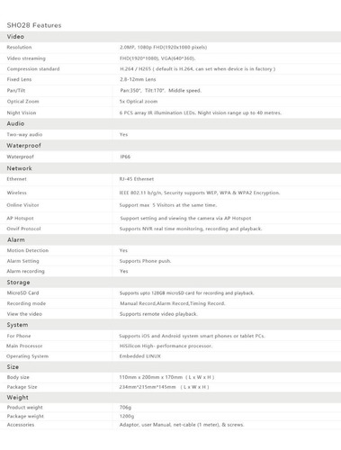Image resolution: width=341 pixels, height=450 pixels.
Task: Click the Weight section header
Action: [170, 398]
